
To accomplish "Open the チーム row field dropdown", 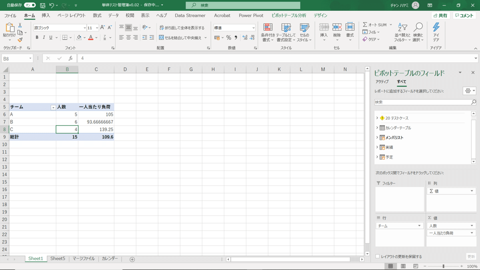I will [420, 226].
